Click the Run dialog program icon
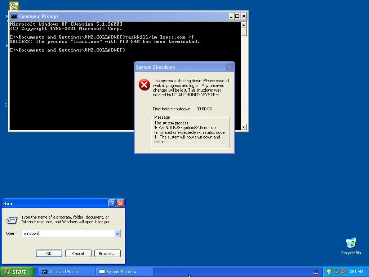Viewport: 369px width, 277px height. coord(12,220)
